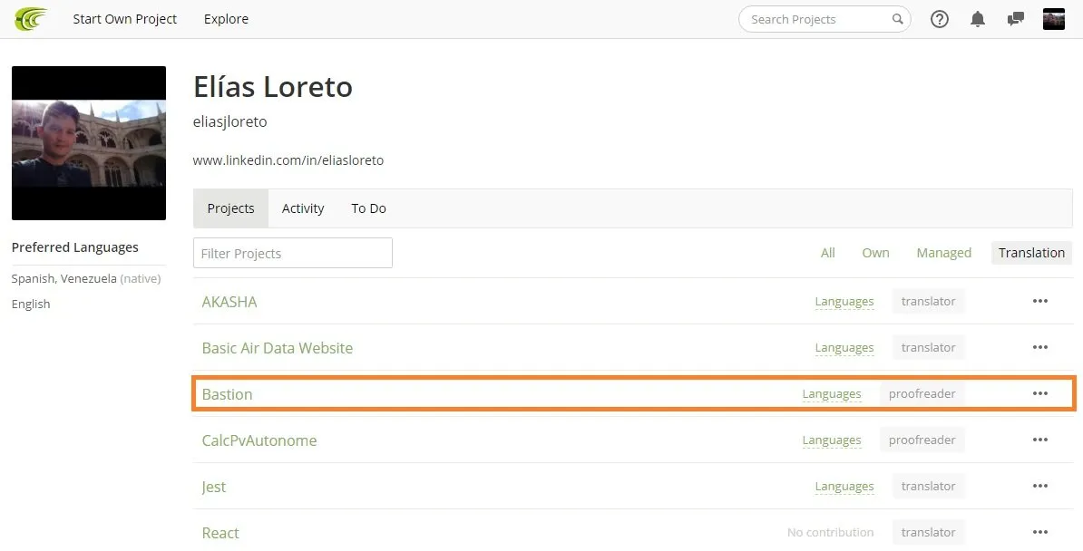Click the large profile photo
Viewport: 1083px width, 551px height.
pyautogui.click(x=89, y=143)
